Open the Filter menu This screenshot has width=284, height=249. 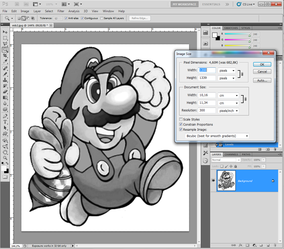61,11
